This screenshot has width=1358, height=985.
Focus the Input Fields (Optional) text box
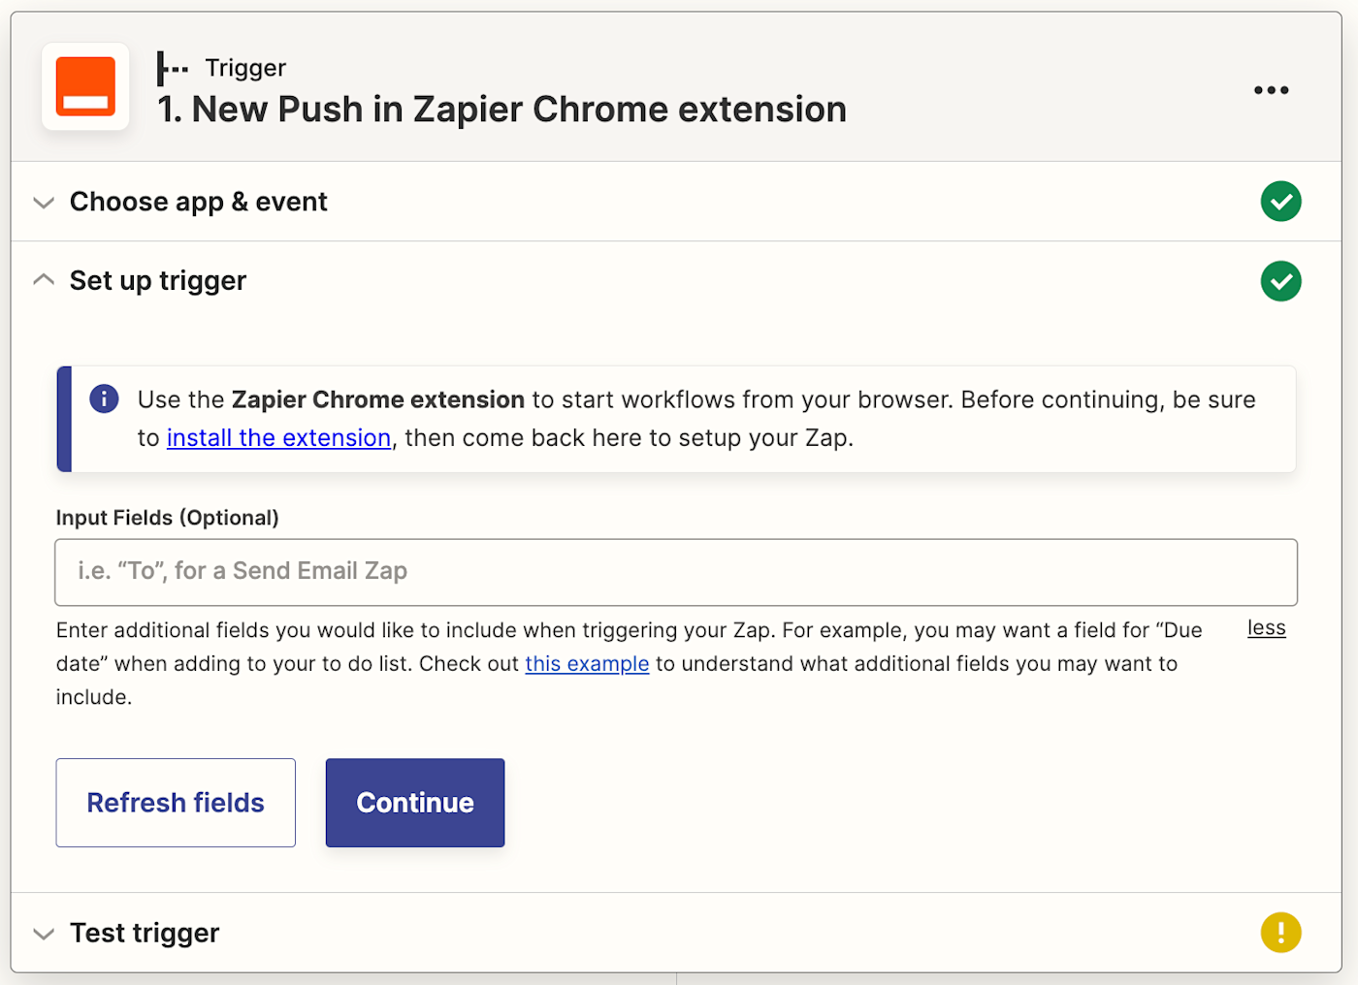676,572
